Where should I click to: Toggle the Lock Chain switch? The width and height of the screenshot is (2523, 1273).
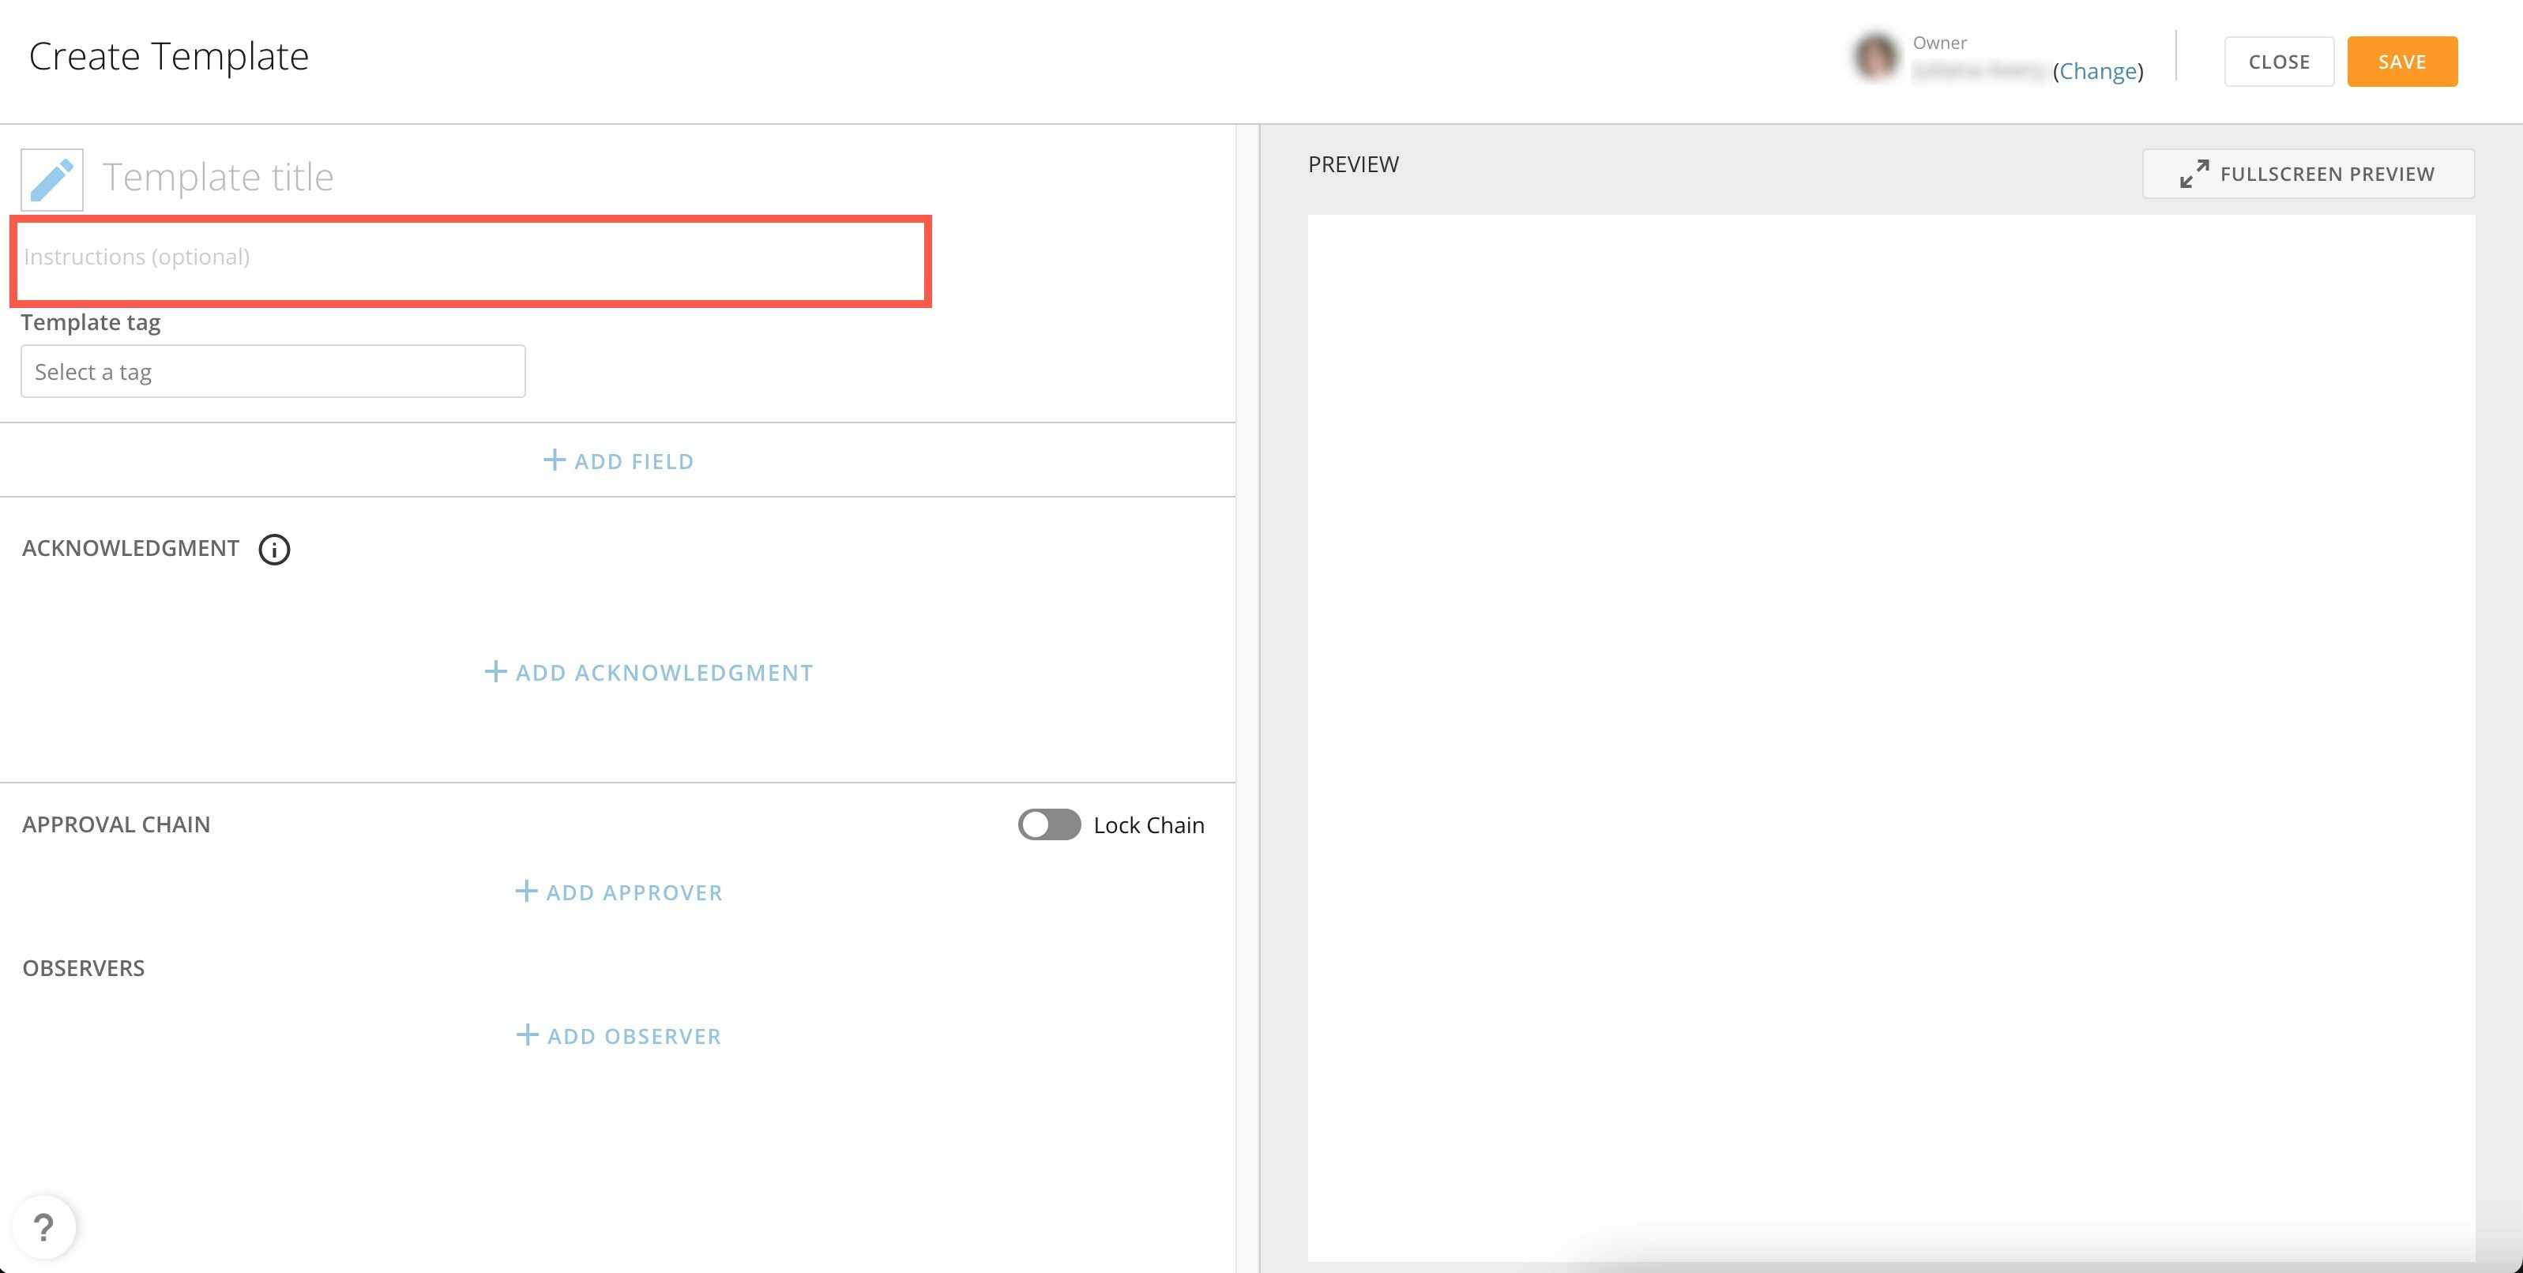1048,824
